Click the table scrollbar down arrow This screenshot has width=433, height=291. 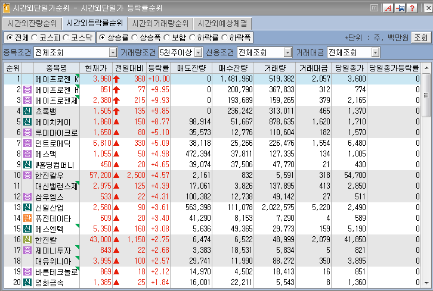[426, 283]
